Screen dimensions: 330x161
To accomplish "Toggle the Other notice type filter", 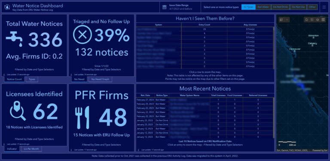I will pyautogui.click(x=312, y=7).
